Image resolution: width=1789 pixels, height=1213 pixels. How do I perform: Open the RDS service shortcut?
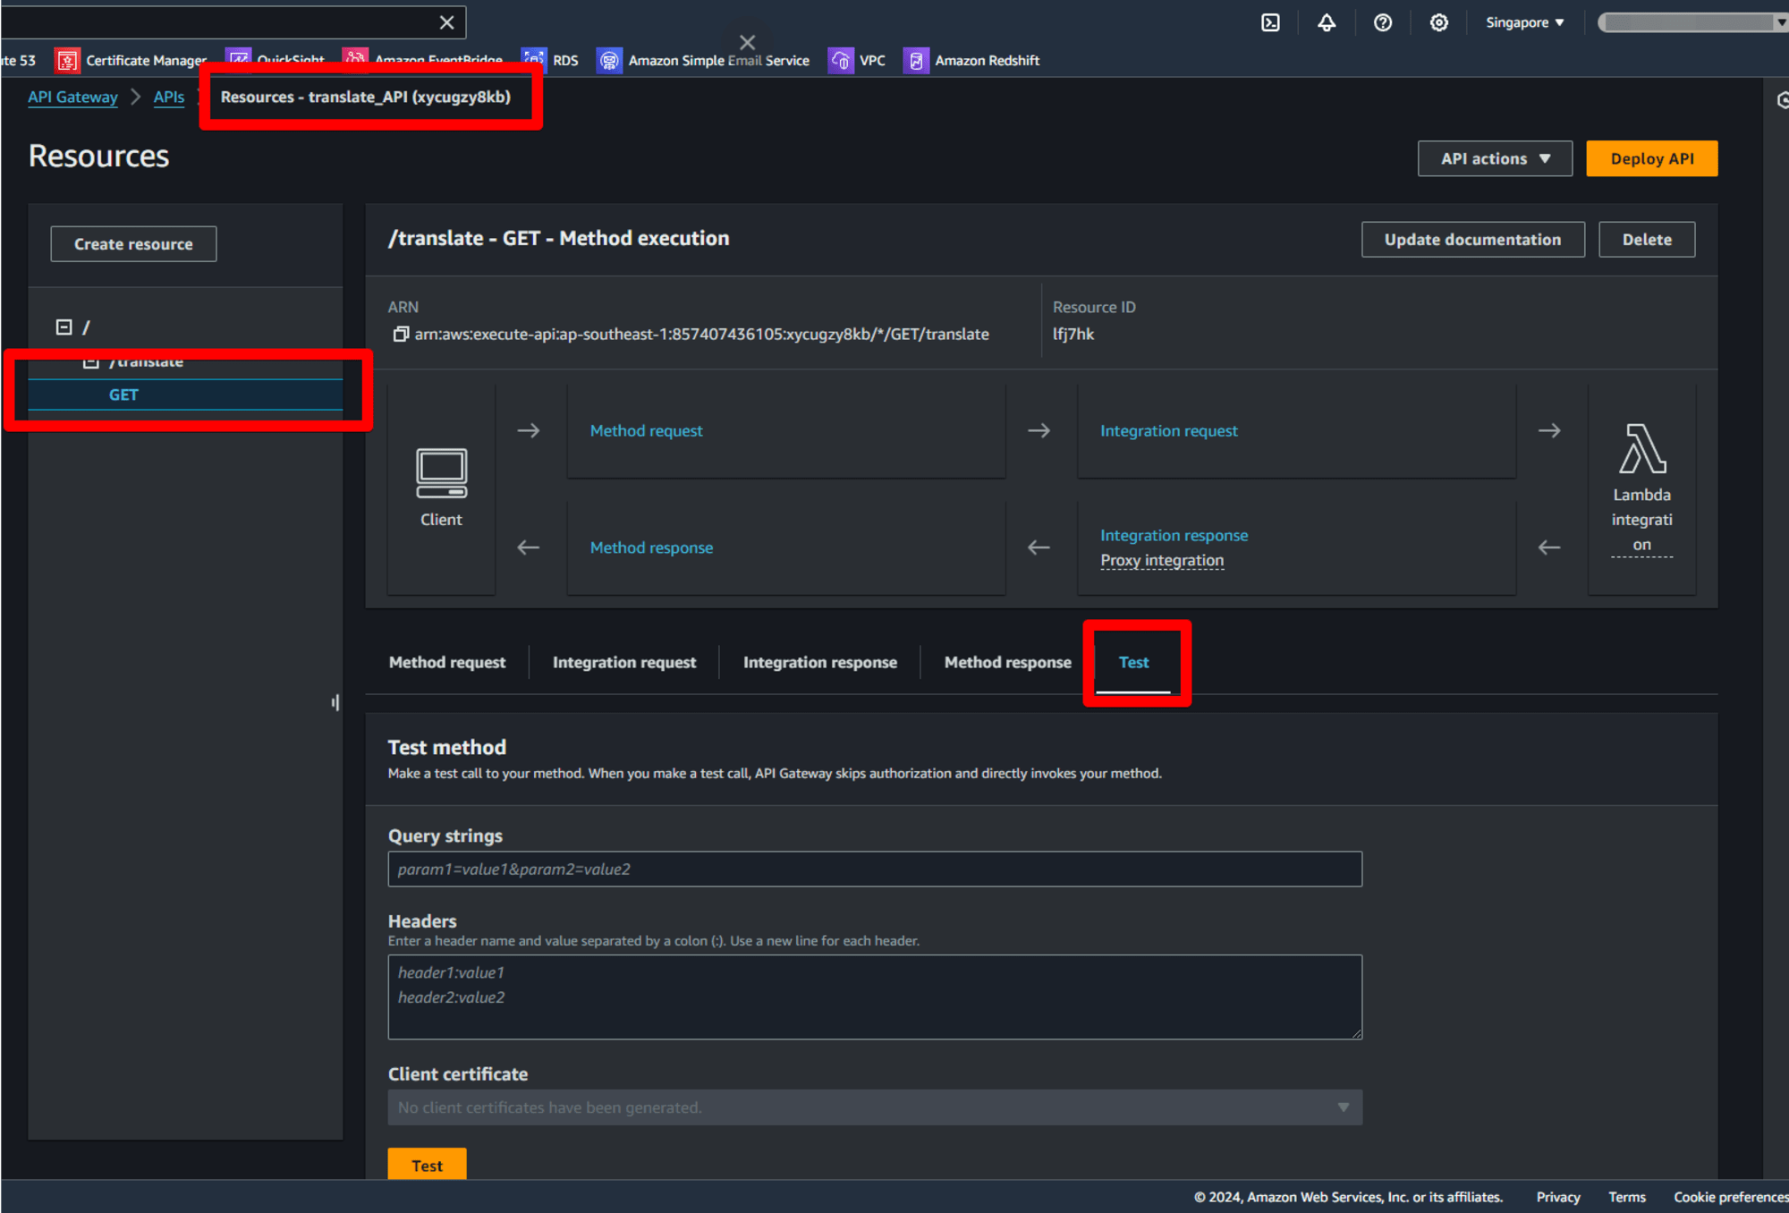(550, 61)
